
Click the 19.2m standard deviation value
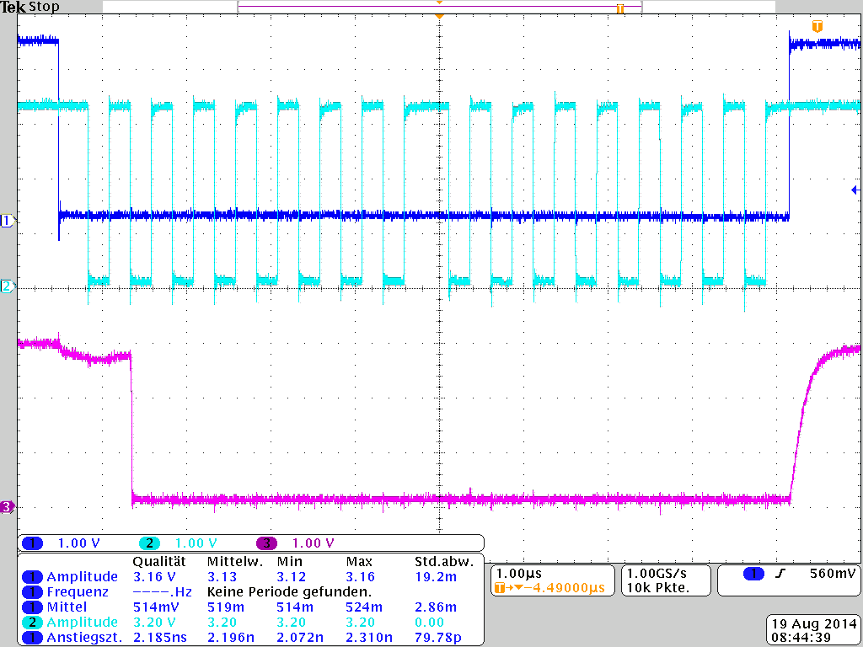point(436,577)
